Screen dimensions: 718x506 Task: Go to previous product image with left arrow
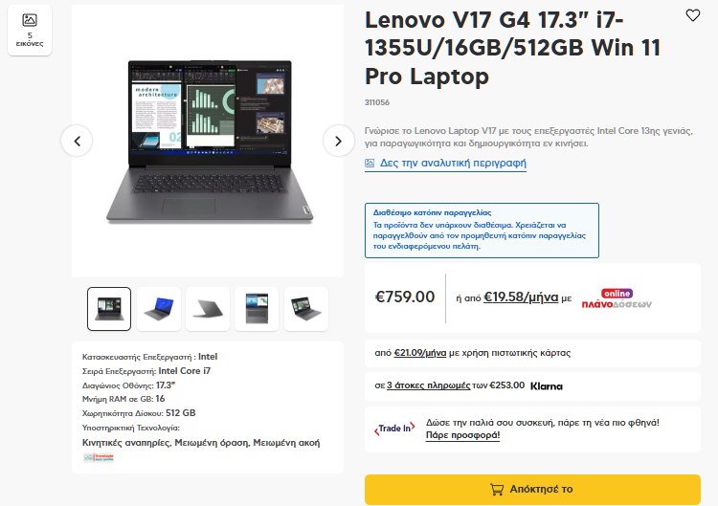pyautogui.click(x=77, y=141)
